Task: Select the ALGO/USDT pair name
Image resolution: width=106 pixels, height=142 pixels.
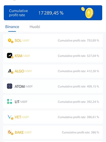Action: point(23,71)
